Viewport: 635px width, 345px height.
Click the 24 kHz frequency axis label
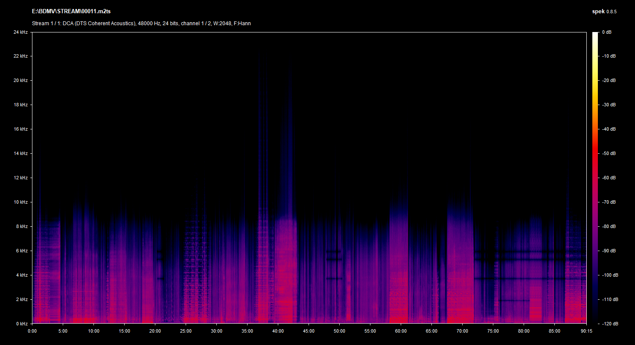(20, 32)
